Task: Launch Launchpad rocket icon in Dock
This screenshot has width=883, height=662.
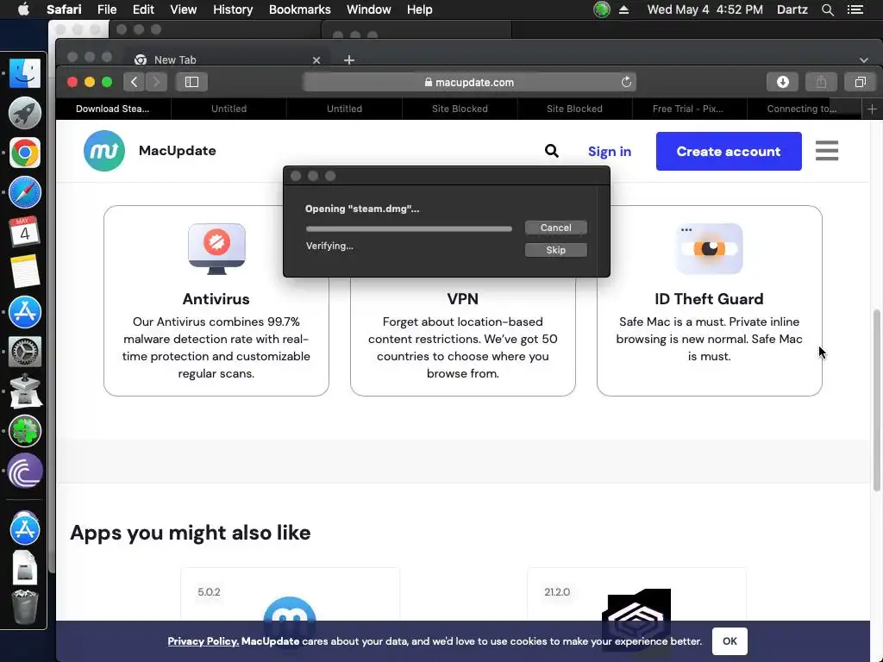Action: tap(25, 113)
